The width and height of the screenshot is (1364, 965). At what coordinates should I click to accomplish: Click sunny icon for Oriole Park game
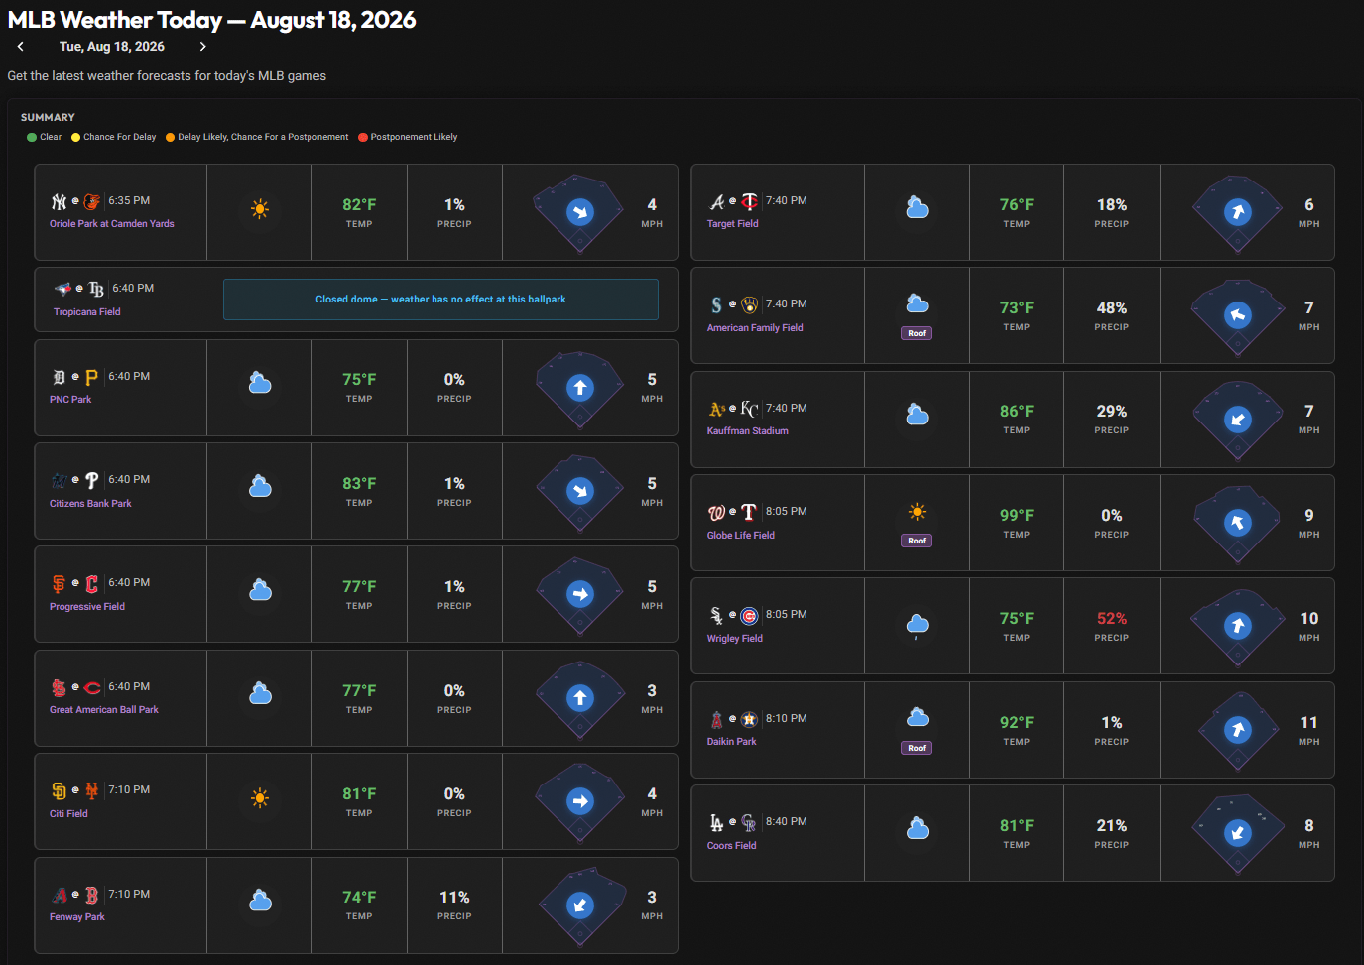click(260, 209)
